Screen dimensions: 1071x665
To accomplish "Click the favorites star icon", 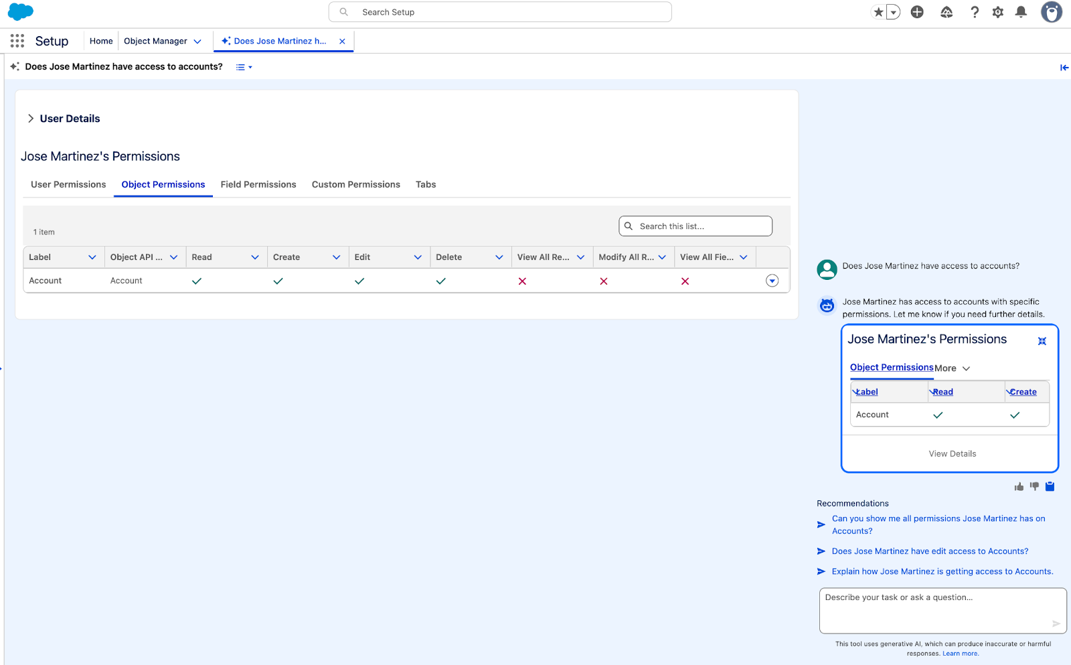I will click(878, 11).
